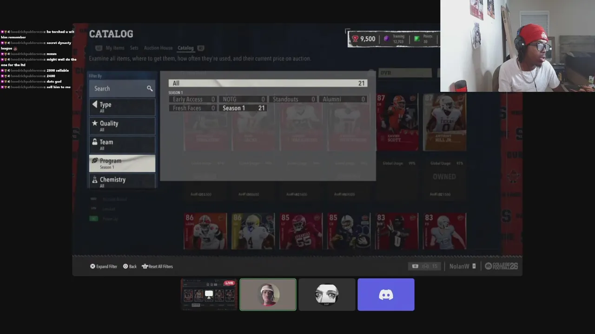Screen dimensions: 595x334
Task: Open the 87 Anthony Hill Jr. player card
Action: coord(445,122)
